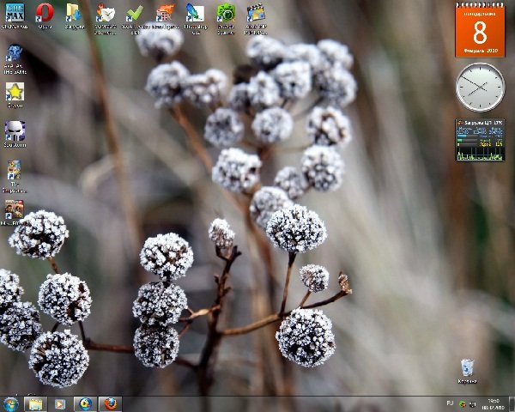Open the white skull mask game shortcut
Screen dimensions: 515x412
coord(15,130)
